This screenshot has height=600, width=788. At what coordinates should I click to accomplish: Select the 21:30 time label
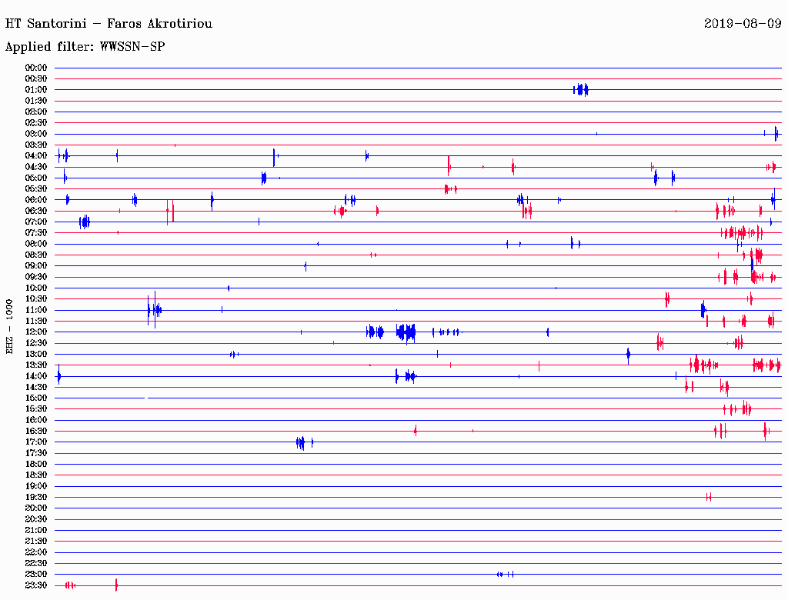click(36, 542)
